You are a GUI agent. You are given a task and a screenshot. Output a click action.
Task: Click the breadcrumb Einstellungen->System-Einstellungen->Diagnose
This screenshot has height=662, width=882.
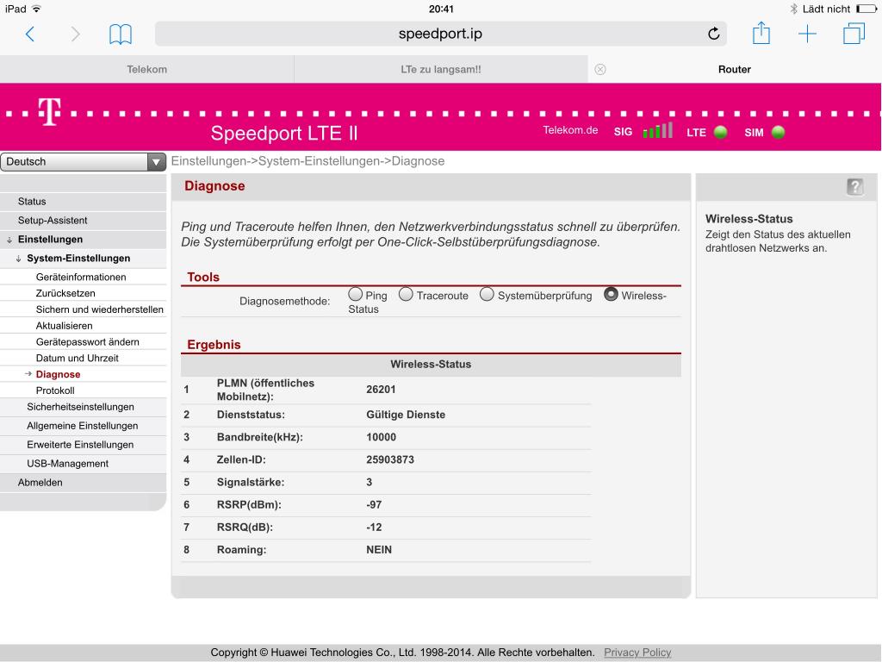(307, 161)
